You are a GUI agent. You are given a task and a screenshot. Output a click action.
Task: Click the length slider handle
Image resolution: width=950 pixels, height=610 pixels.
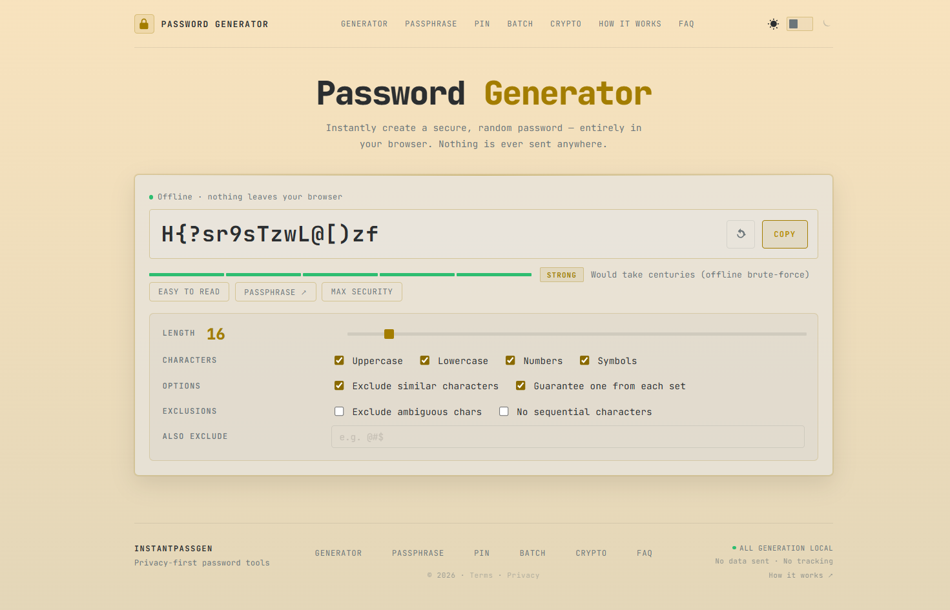389,334
